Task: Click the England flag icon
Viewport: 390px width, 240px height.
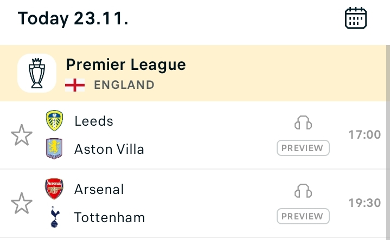Action: (x=75, y=85)
